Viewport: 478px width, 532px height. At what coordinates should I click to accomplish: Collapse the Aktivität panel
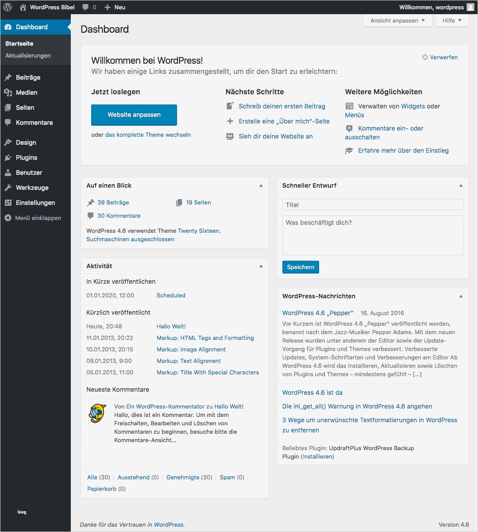261,266
